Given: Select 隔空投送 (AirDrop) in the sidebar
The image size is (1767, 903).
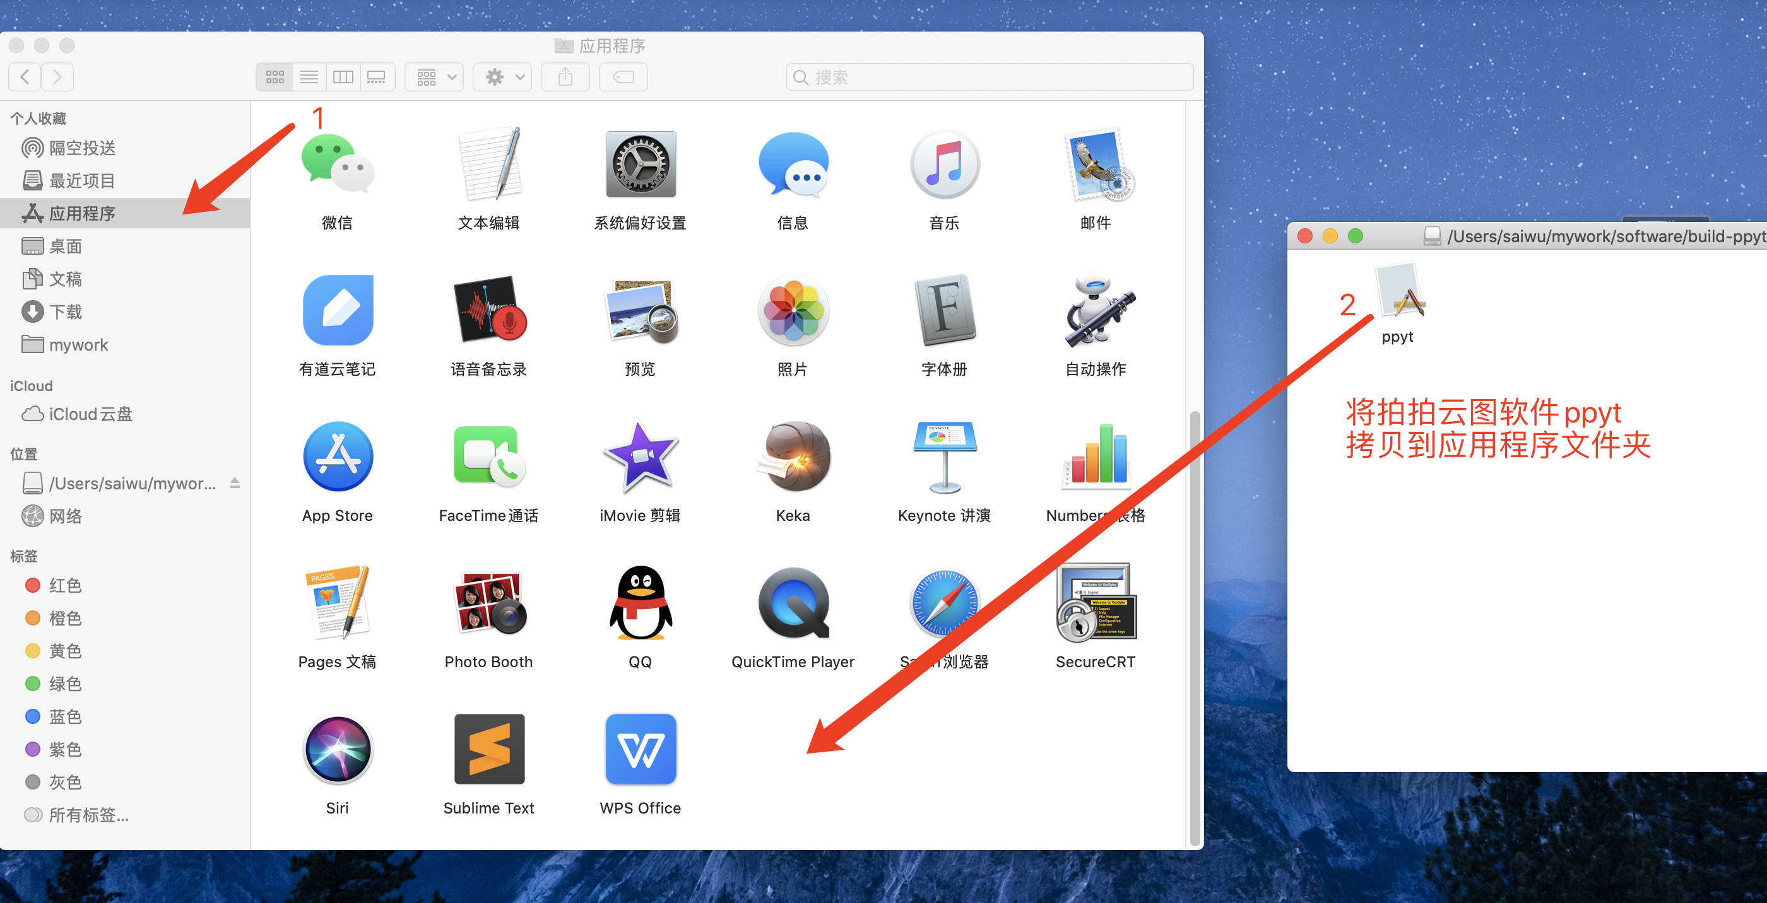Looking at the screenshot, I should click(x=125, y=148).
